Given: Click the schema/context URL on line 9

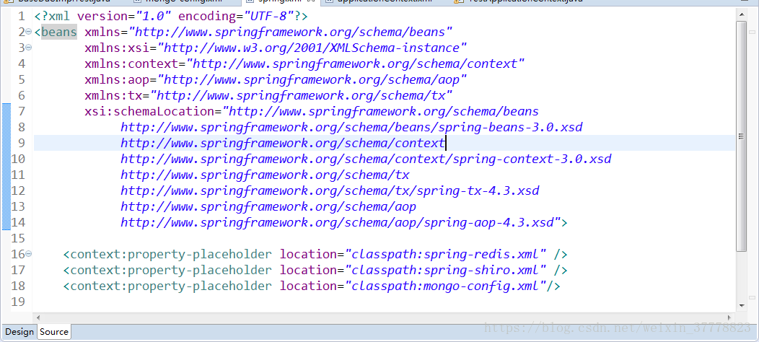Looking at the screenshot, I should (283, 143).
